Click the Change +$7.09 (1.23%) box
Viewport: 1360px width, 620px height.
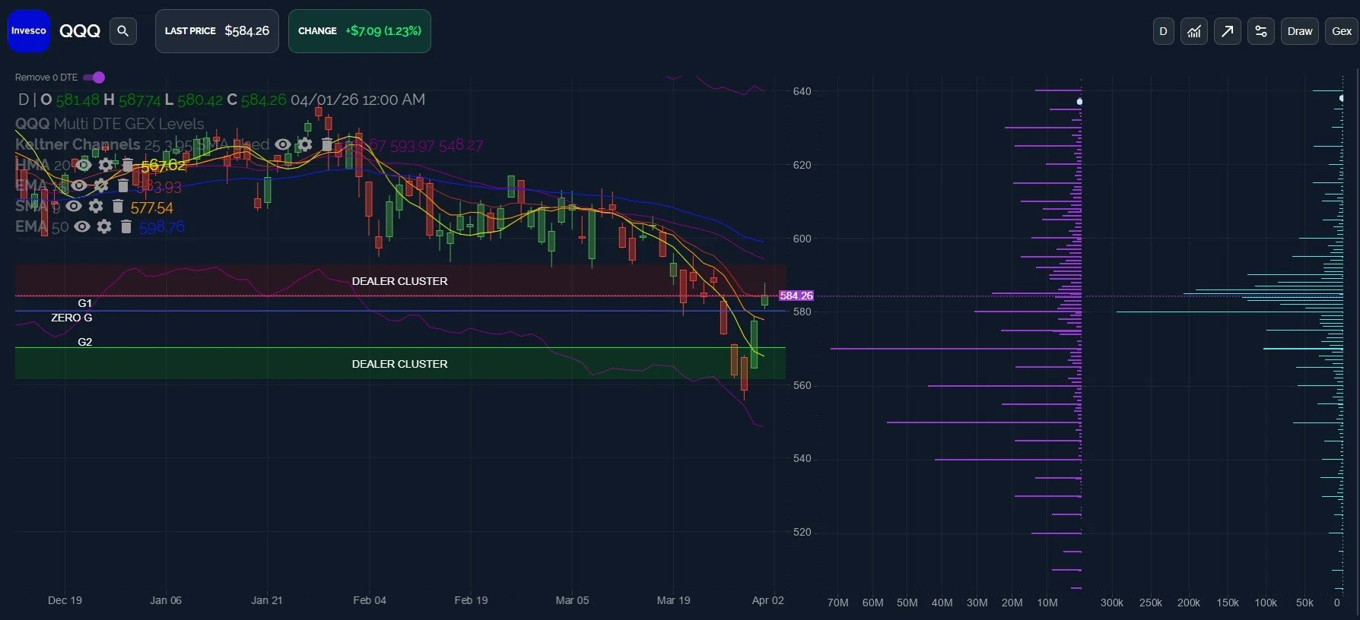pos(360,31)
